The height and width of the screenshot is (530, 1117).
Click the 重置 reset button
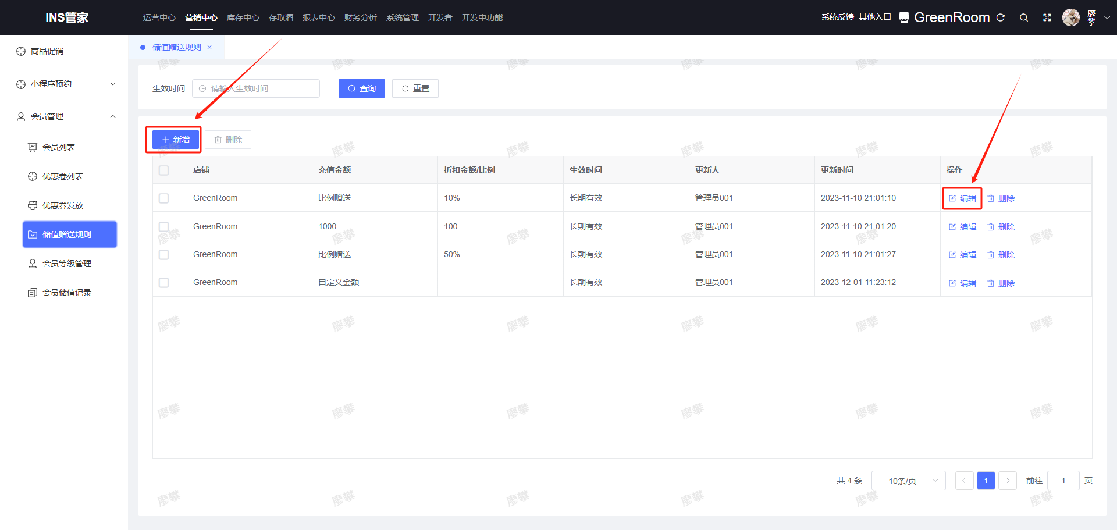pyautogui.click(x=415, y=88)
